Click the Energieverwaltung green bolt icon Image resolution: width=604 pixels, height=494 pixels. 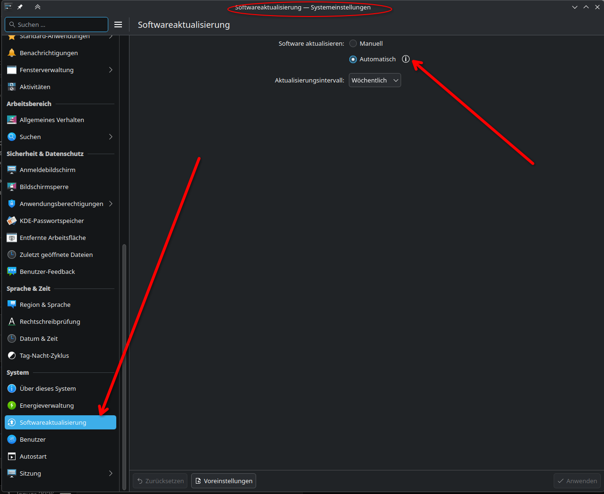(12, 405)
